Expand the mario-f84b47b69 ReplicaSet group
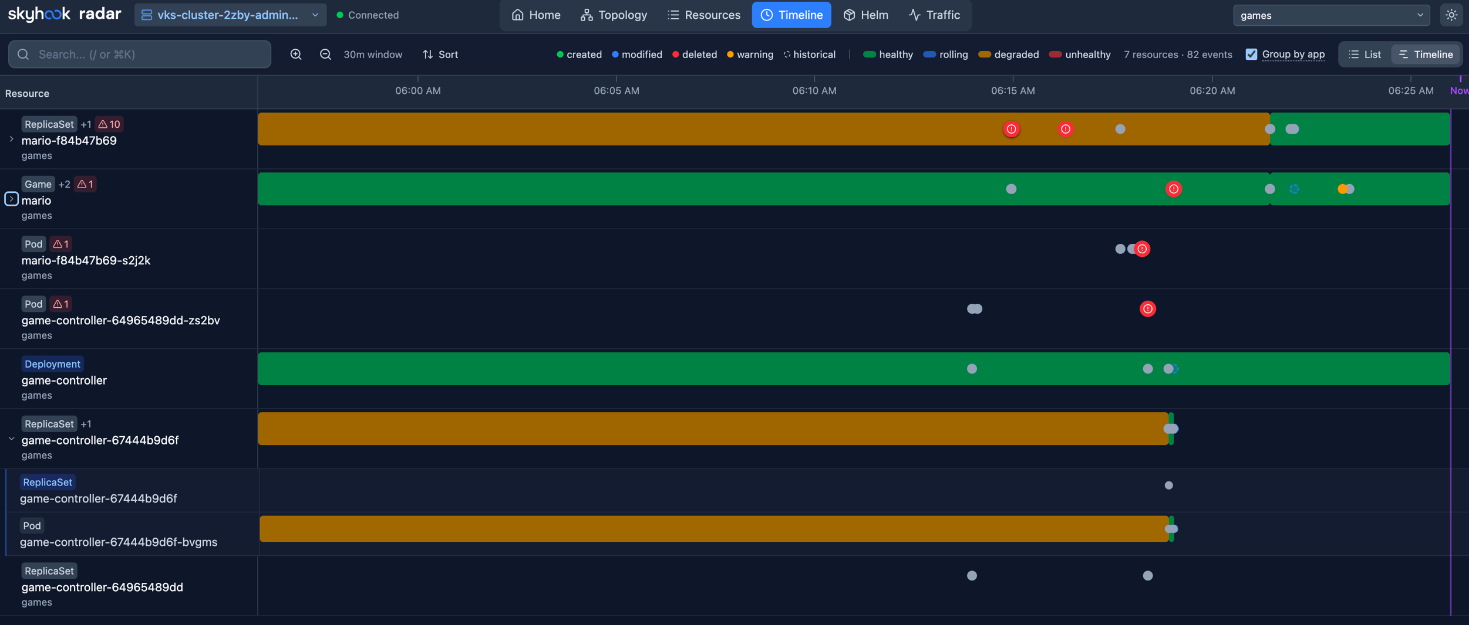1469x625 pixels. 11,140
